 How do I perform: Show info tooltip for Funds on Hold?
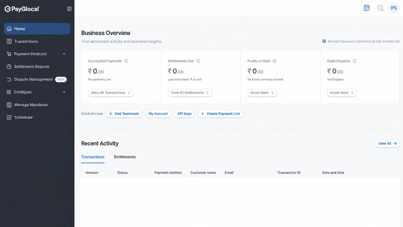[x=274, y=61]
